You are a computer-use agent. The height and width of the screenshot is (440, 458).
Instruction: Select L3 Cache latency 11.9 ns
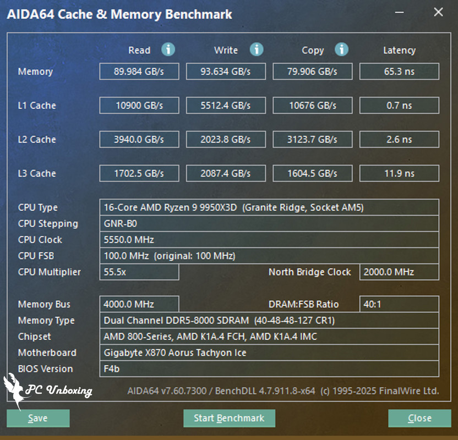pos(399,173)
